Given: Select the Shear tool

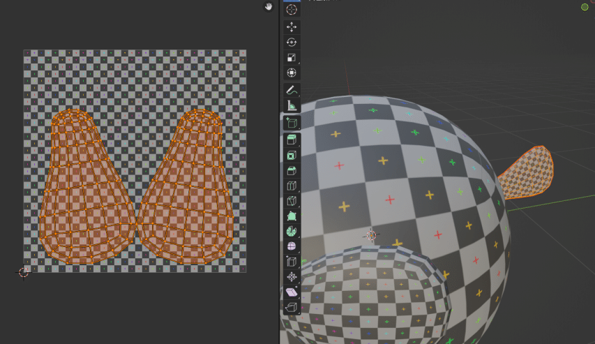Looking at the screenshot, I should click(292, 292).
